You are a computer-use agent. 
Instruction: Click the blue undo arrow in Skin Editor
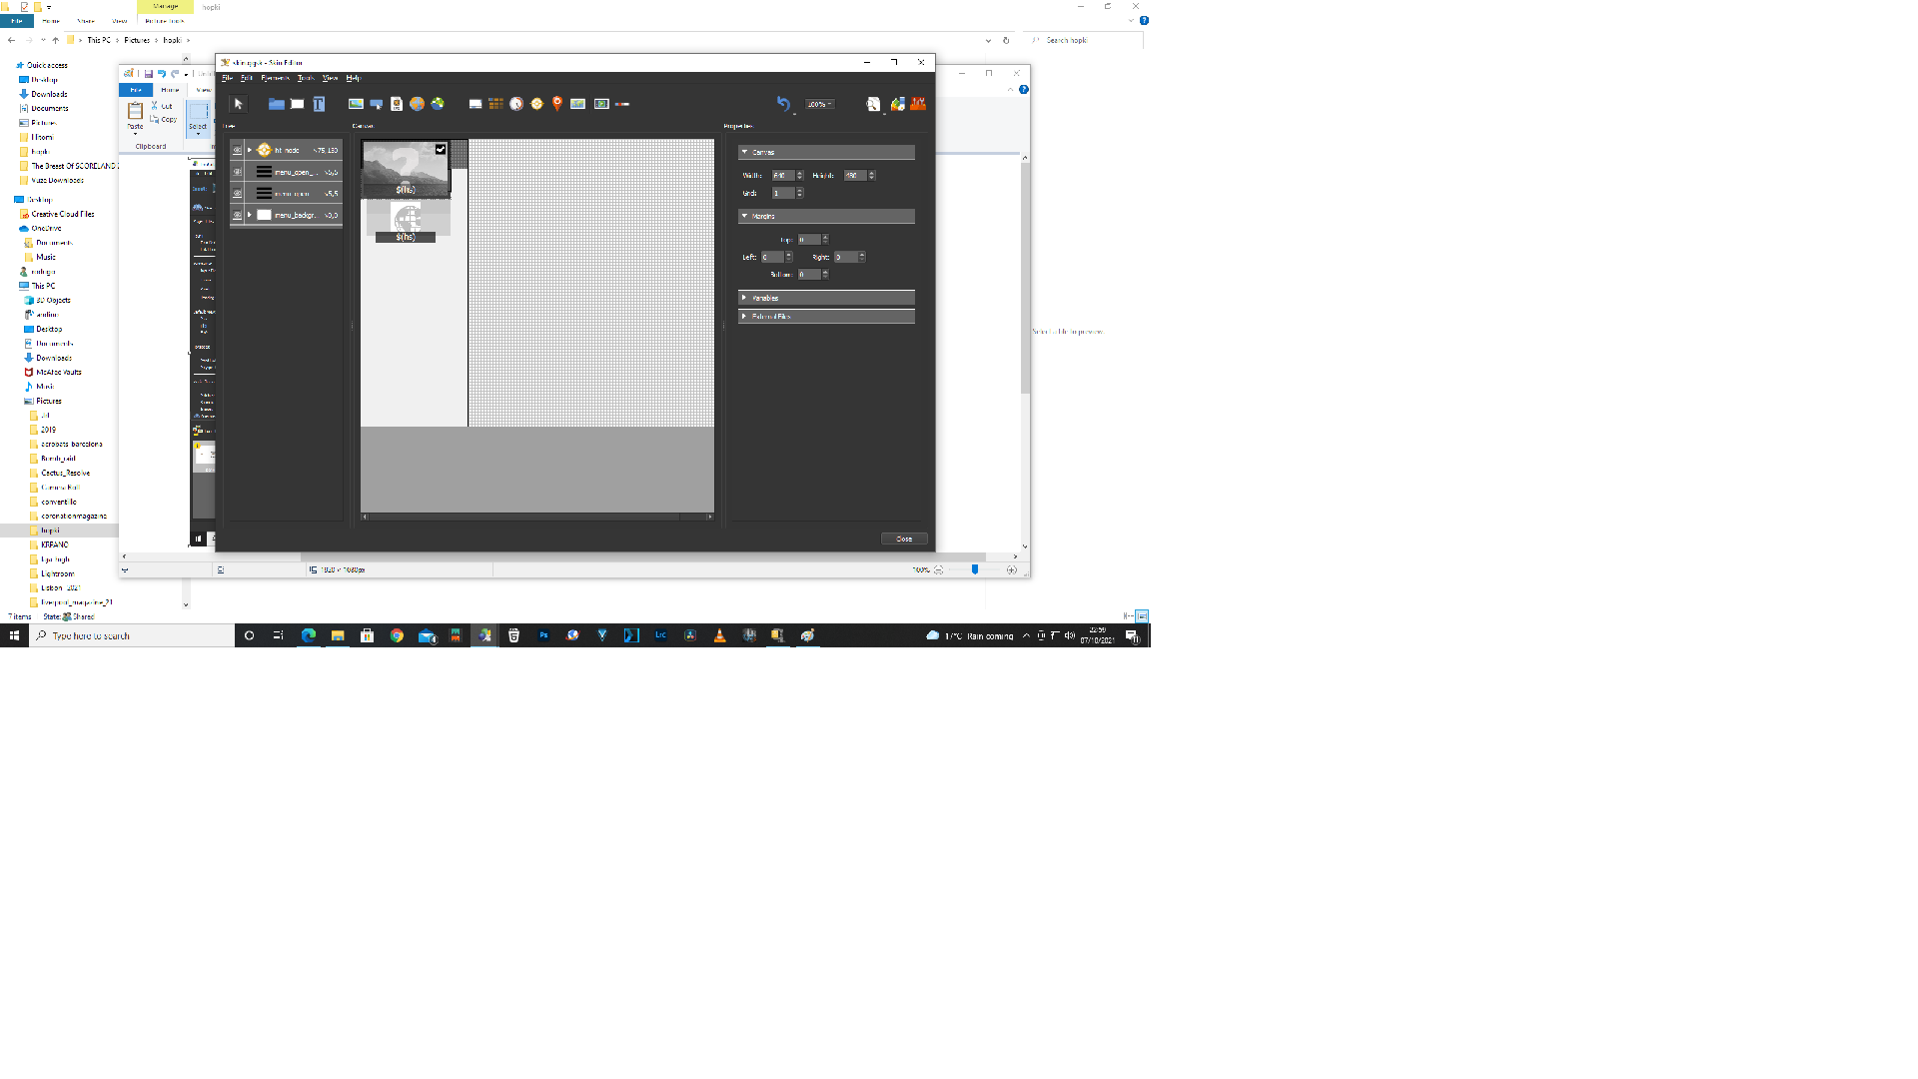pyautogui.click(x=783, y=104)
